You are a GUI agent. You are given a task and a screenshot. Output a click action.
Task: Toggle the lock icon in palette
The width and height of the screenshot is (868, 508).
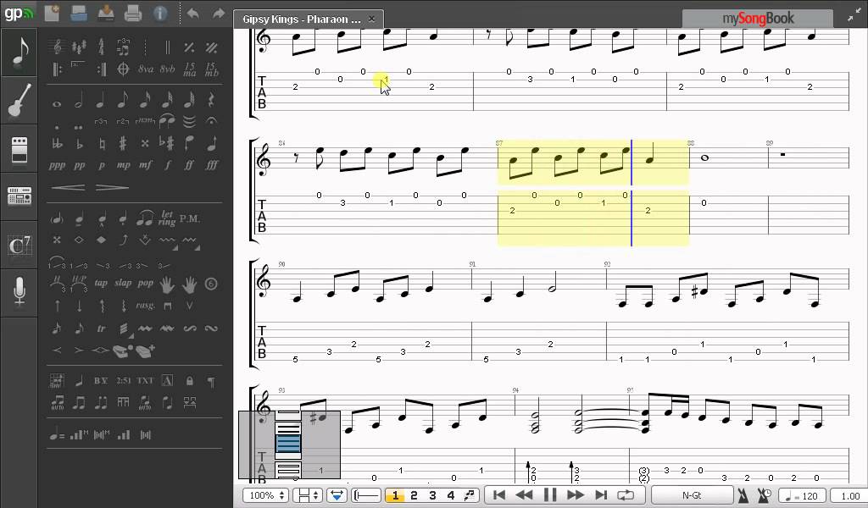pos(189,381)
